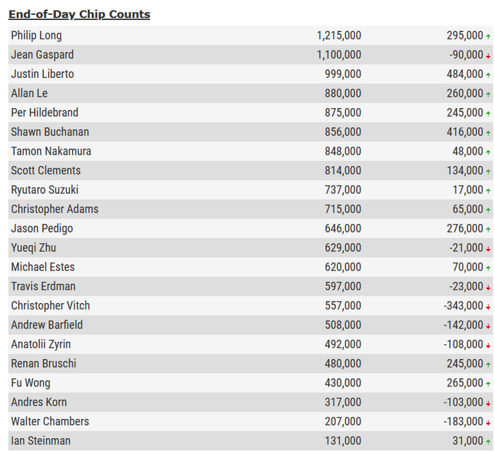
Task: Click Jean Gaspard's 1,100,000 chip count
Action: click(339, 54)
